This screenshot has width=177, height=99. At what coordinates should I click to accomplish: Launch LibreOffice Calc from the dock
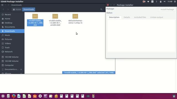tap(24, 96)
